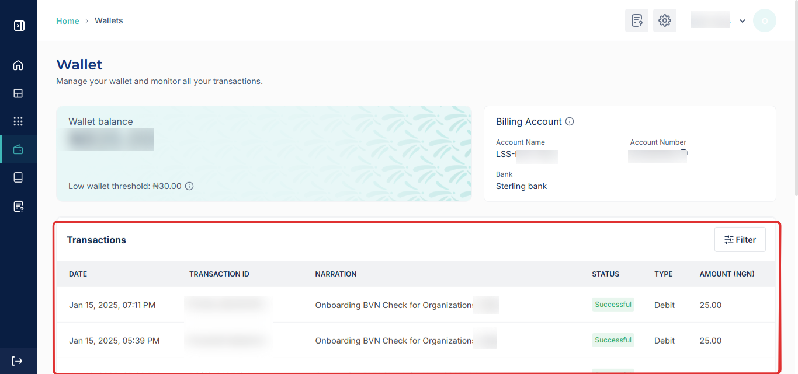This screenshot has width=798, height=374.
Task: Click the Account Name label
Action: [521, 142]
